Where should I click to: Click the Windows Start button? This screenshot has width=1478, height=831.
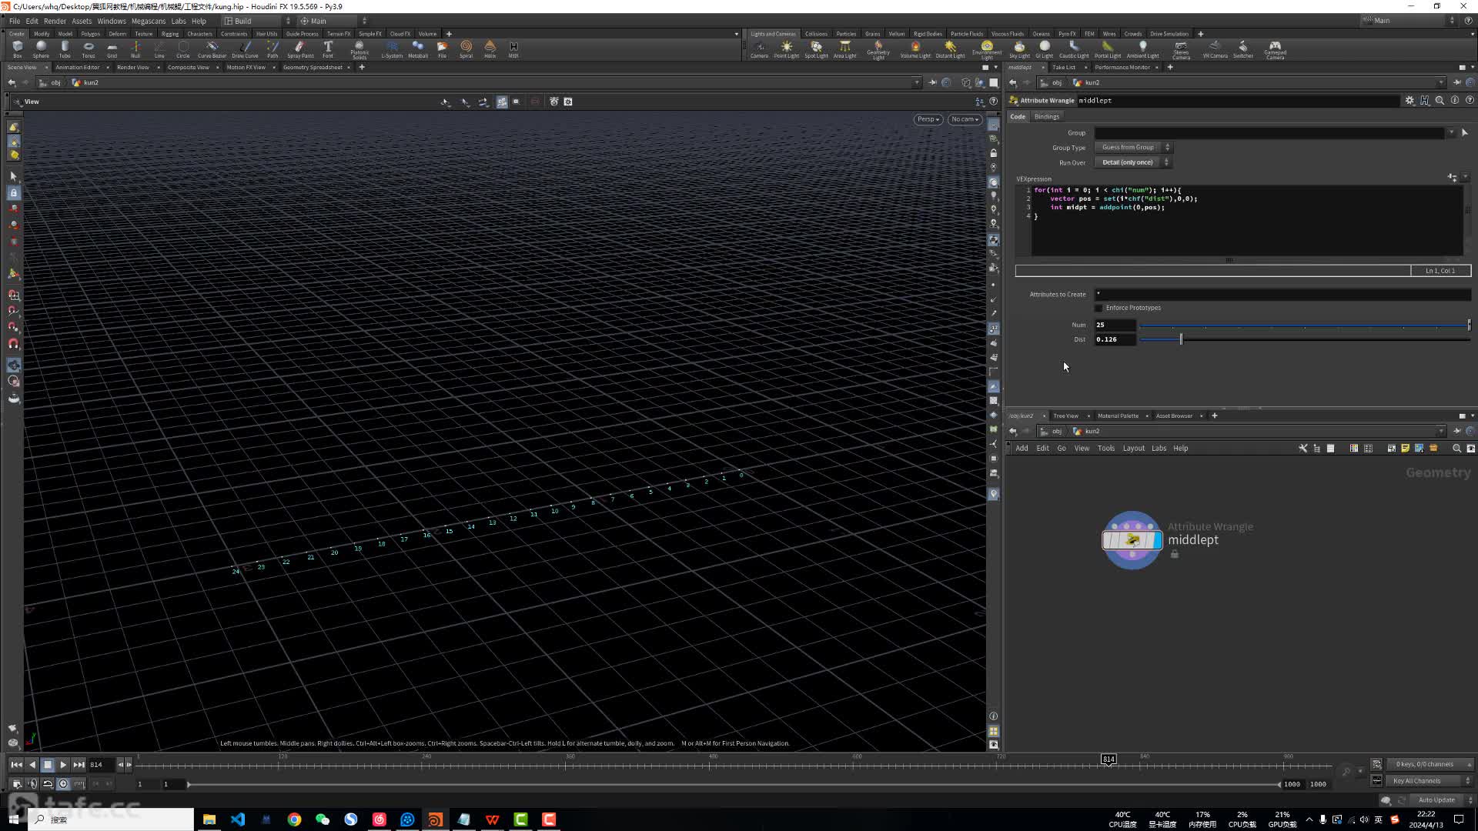point(13,819)
